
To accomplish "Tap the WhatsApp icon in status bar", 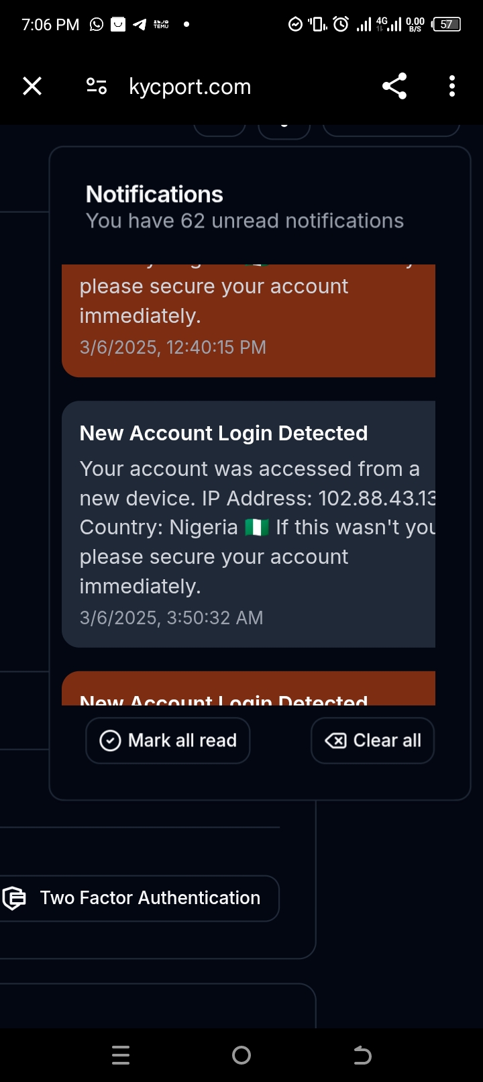I will 97,25.
